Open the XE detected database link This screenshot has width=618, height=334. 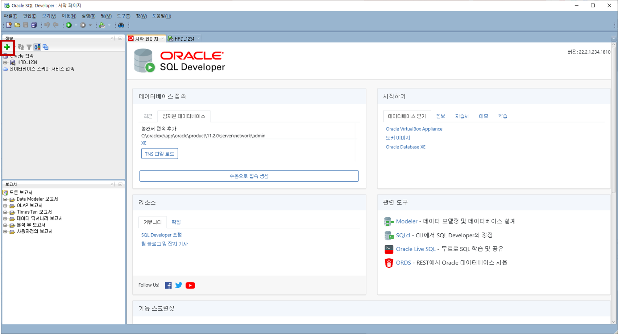[x=144, y=143]
